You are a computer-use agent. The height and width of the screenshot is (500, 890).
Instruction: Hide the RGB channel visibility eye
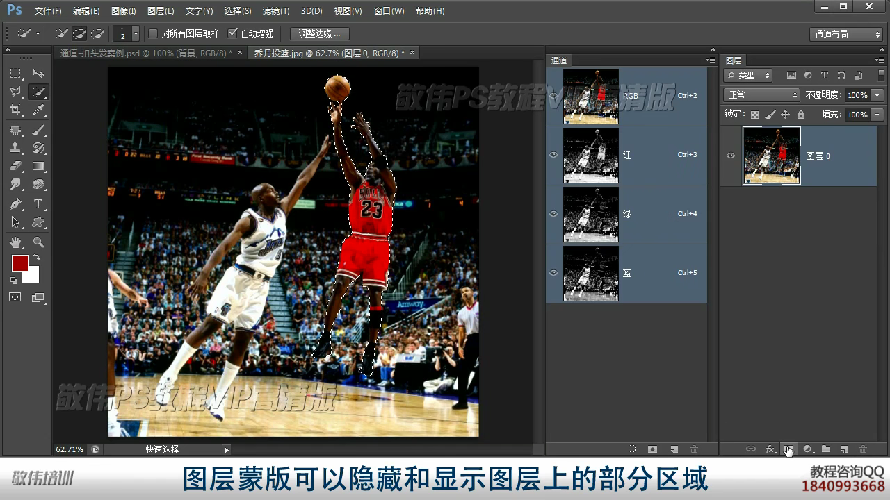(553, 97)
